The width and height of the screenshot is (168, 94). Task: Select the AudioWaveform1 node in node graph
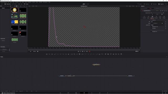(x=96, y=64)
